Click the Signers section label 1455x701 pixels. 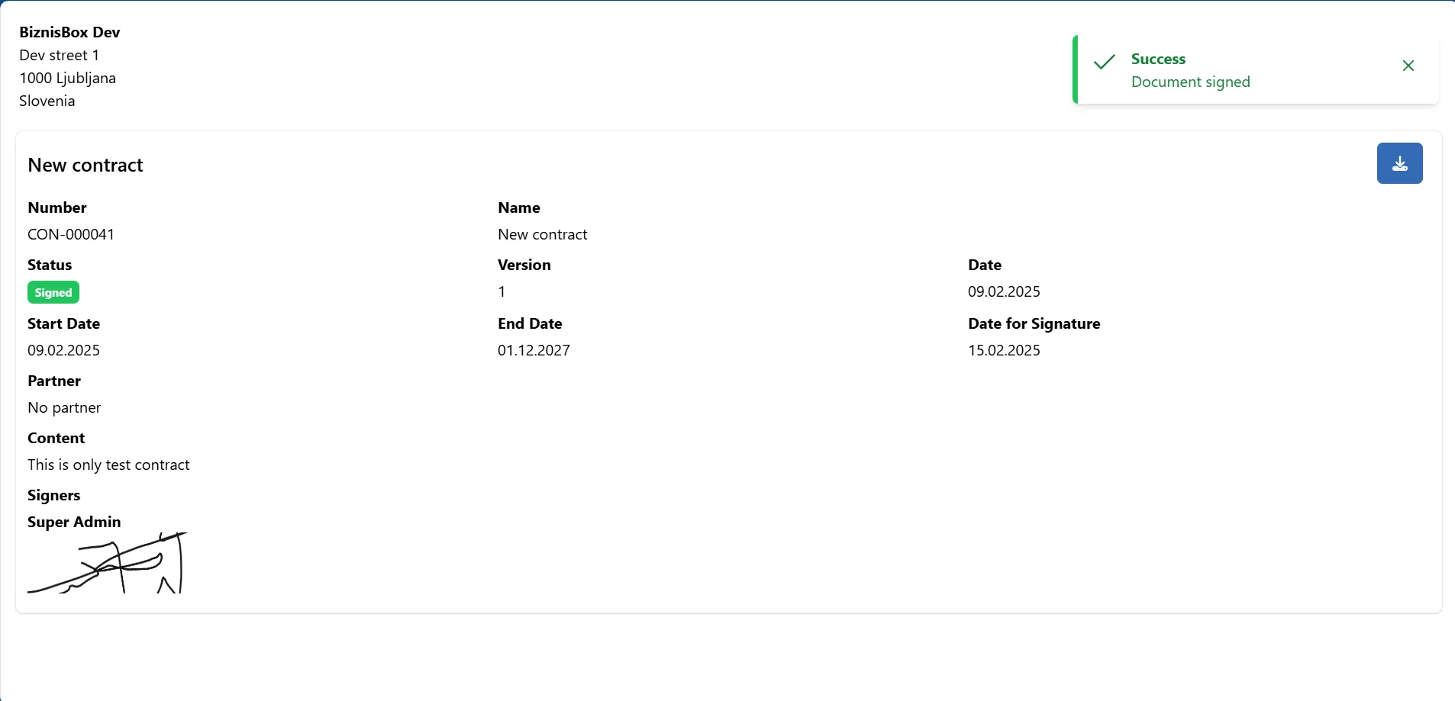click(53, 496)
